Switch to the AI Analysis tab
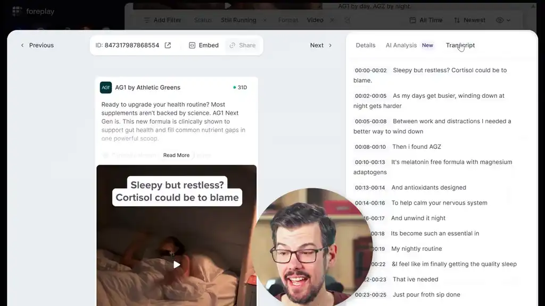Viewport: 545px width, 306px height. click(x=401, y=45)
